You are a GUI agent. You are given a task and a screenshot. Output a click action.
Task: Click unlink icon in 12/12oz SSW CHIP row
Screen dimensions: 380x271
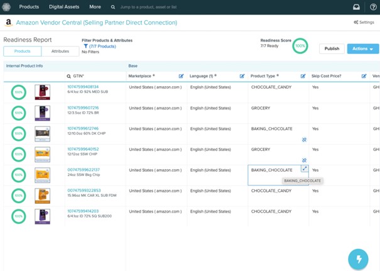click(304, 160)
